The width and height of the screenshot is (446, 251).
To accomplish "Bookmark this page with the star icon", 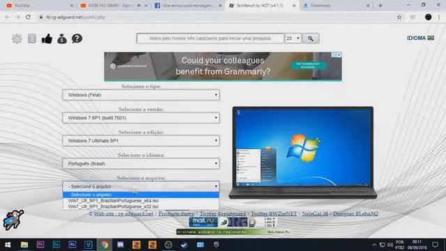I will [399, 17].
